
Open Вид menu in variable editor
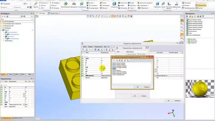point(105,47)
